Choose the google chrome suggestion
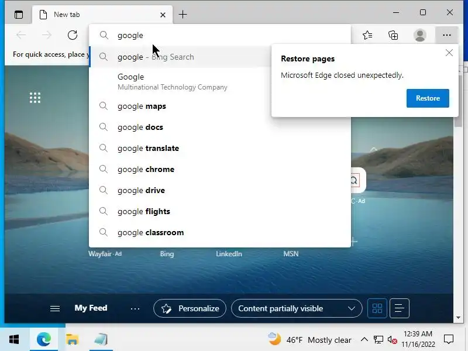 click(220, 169)
